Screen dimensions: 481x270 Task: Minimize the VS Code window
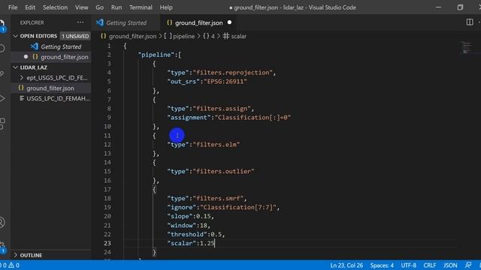pos(438,7)
